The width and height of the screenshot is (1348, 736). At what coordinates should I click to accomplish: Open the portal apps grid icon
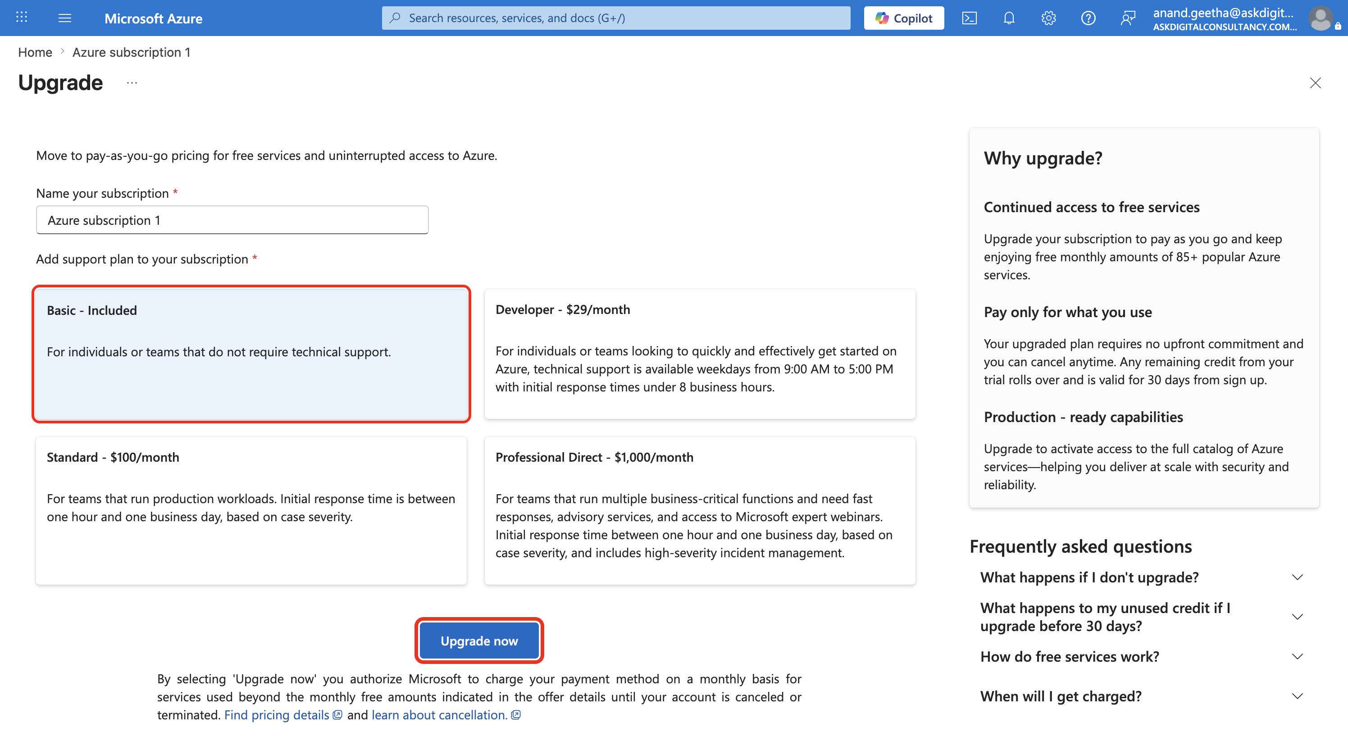22,18
